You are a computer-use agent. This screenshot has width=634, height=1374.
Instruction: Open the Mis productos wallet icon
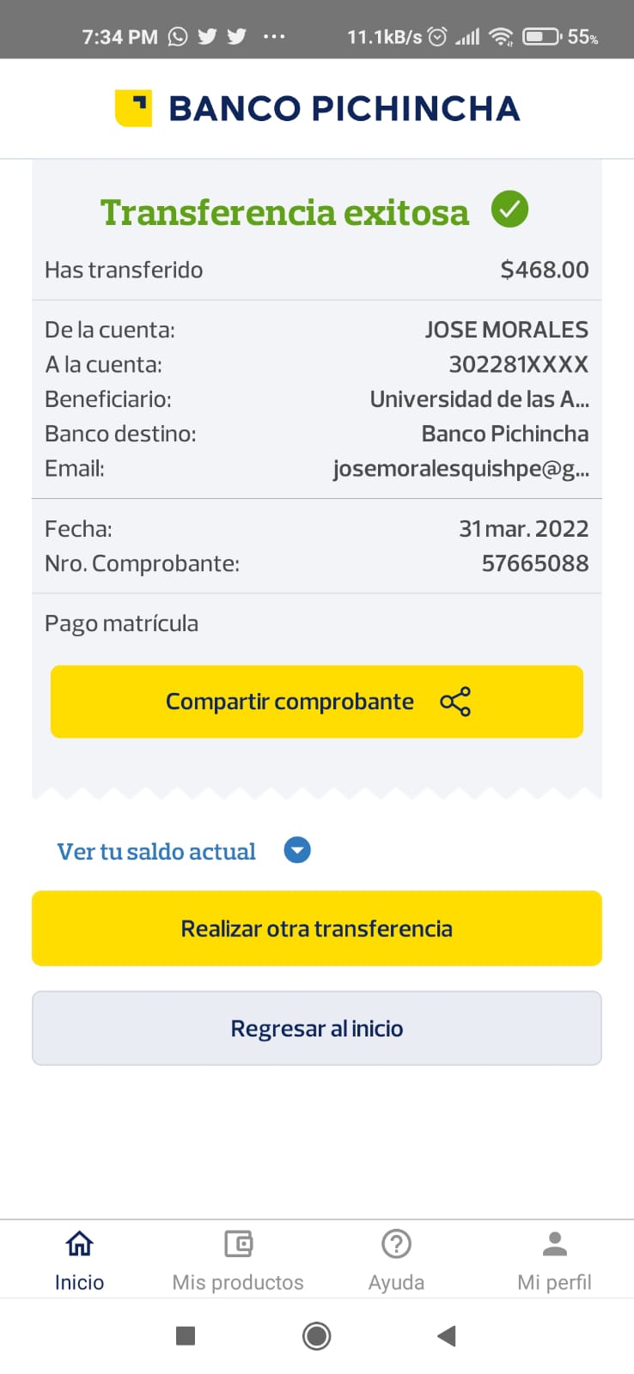(238, 1243)
